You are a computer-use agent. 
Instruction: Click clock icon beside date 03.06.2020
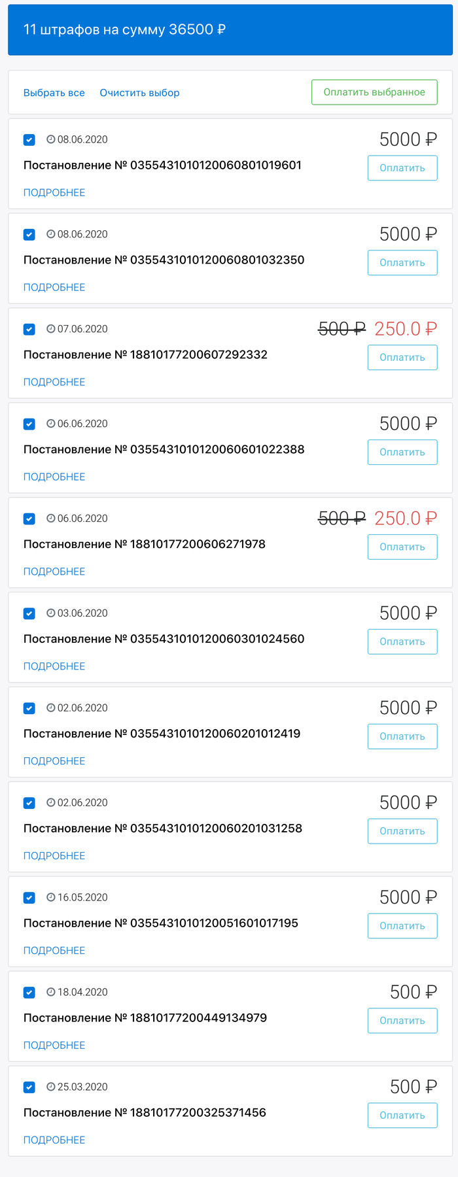point(51,613)
